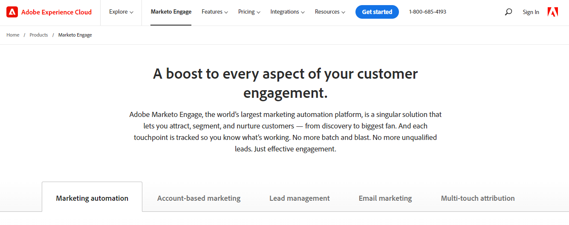The height and width of the screenshot is (225, 569).
Task: Click the Get started button
Action: (377, 12)
